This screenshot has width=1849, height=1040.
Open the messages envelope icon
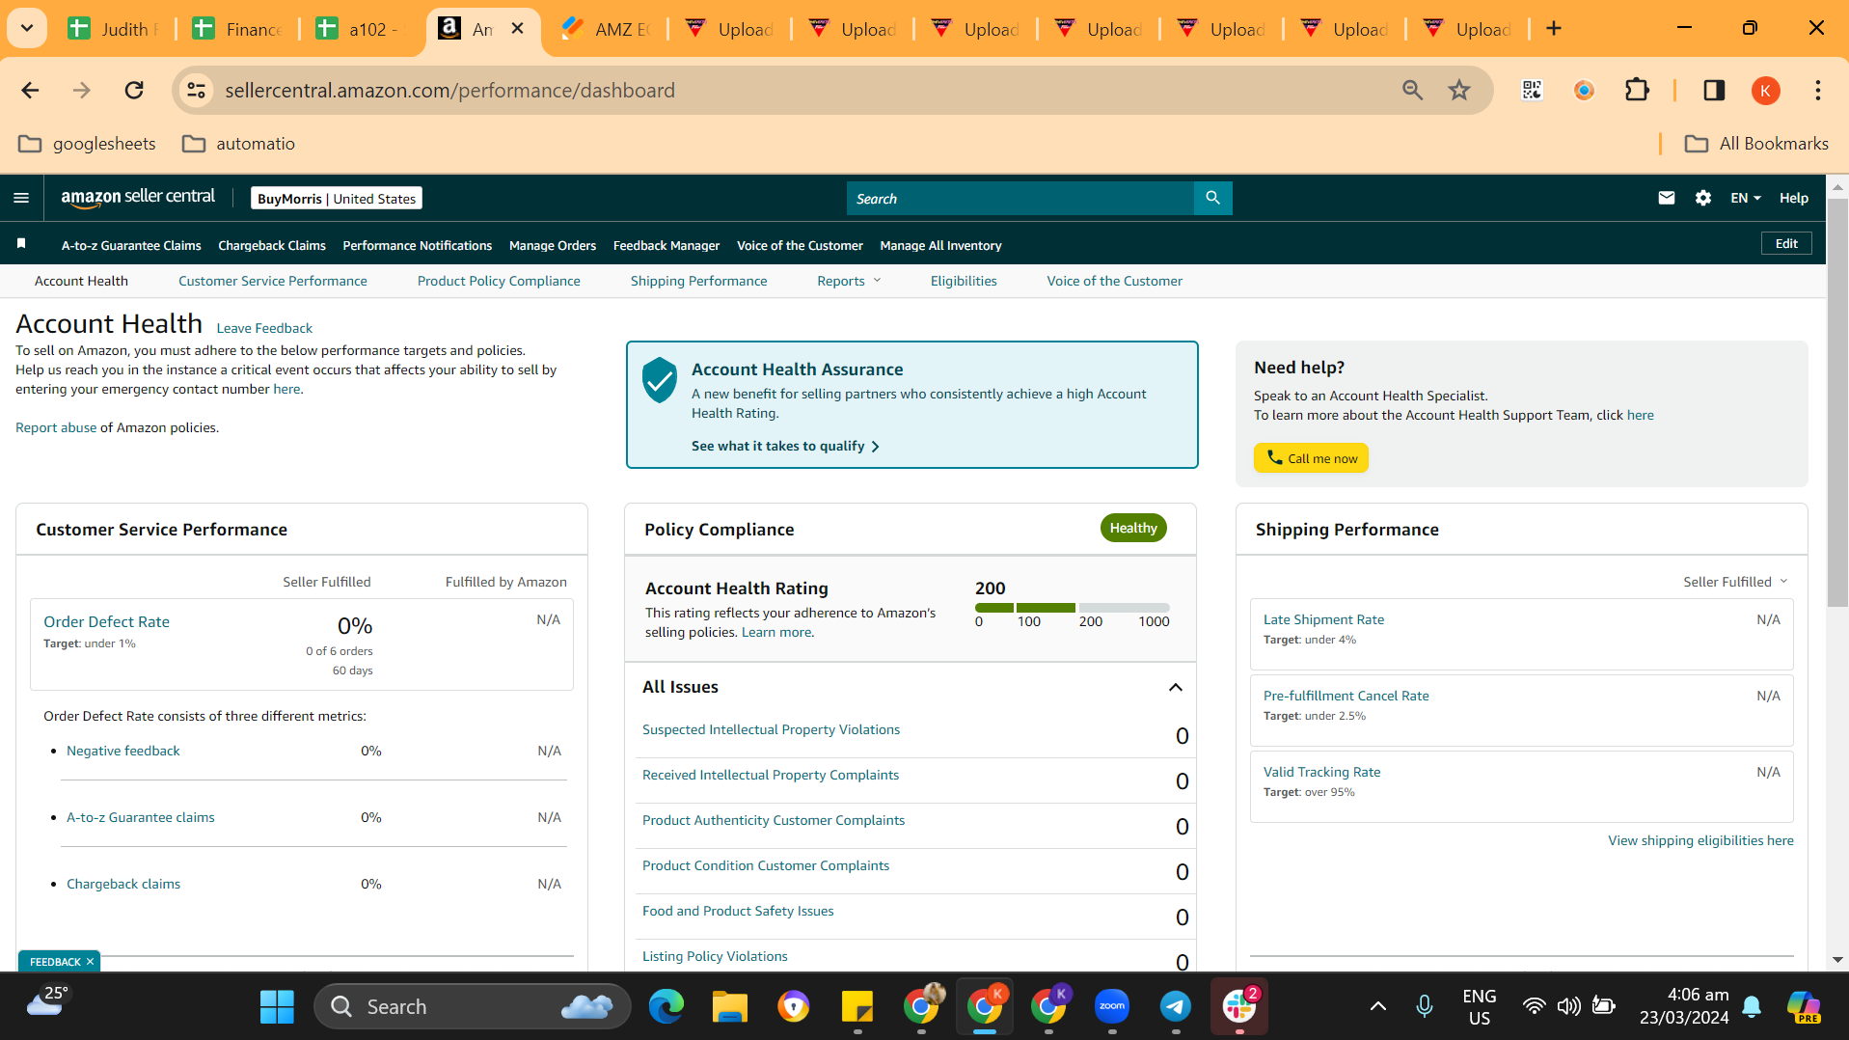click(1666, 198)
